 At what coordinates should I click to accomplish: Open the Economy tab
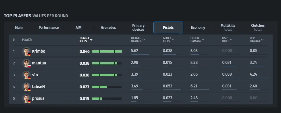click(198, 27)
